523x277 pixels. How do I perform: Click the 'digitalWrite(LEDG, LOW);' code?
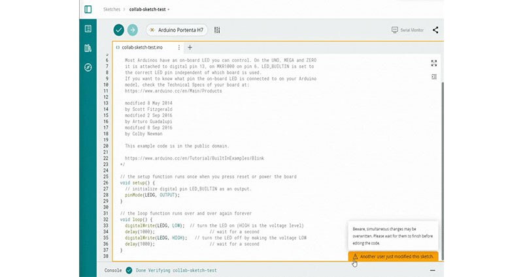[x=155, y=226]
